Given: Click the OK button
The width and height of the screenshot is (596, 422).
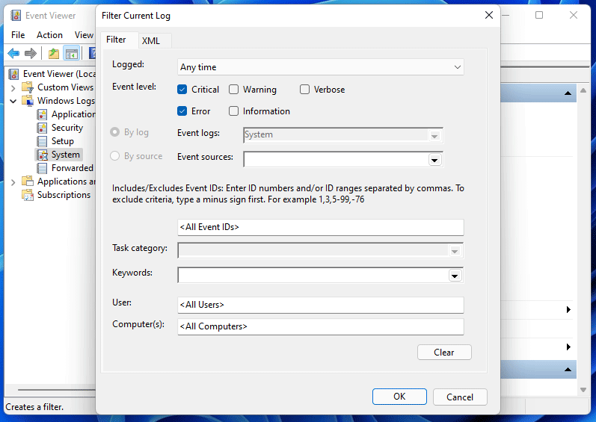Looking at the screenshot, I should pos(399,397).
